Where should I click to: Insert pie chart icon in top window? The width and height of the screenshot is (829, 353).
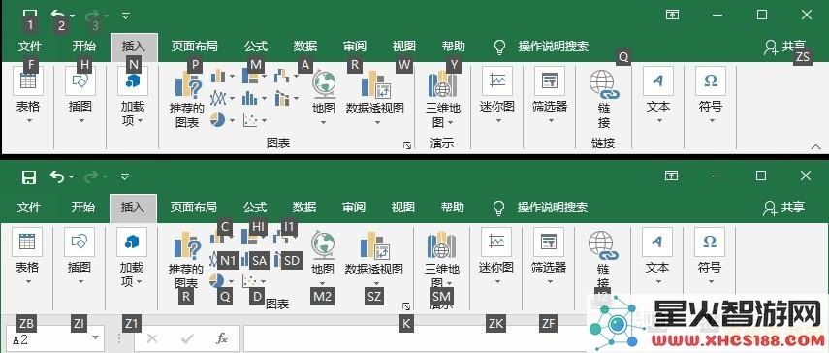[x=217, y=120]
